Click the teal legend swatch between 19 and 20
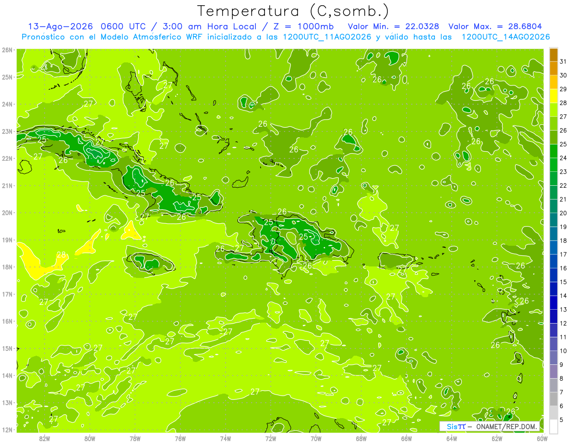This screenshot has height=445, width=576. point(553,220)
